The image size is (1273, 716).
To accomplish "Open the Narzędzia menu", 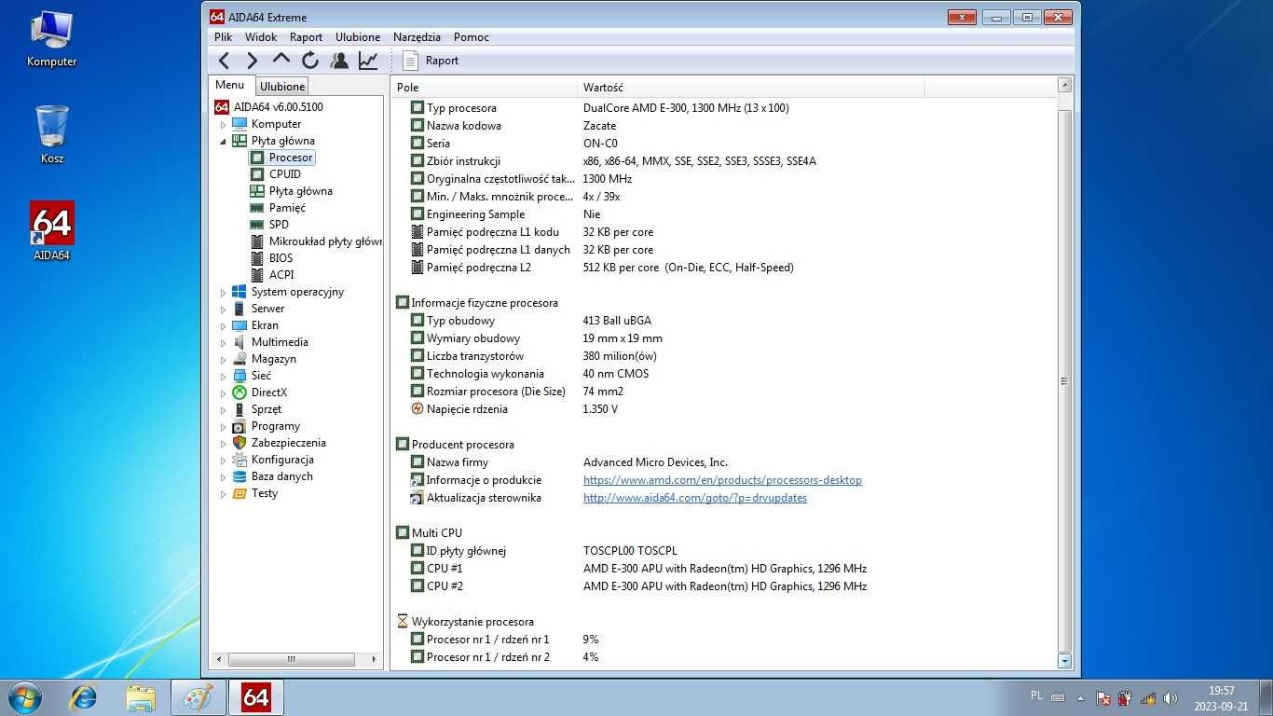I will (417, 37).
